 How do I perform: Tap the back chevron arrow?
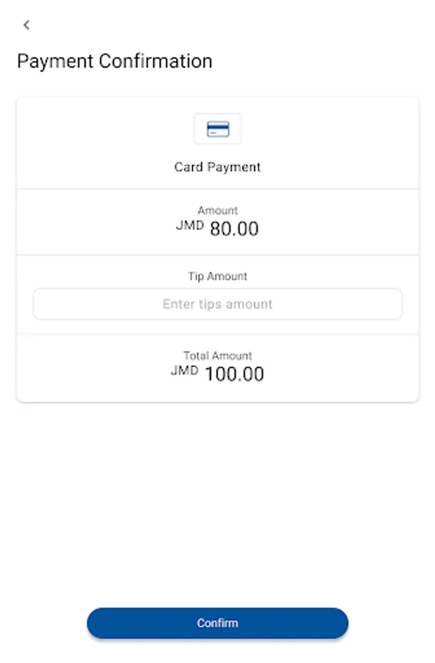click(x=26, y=24)
